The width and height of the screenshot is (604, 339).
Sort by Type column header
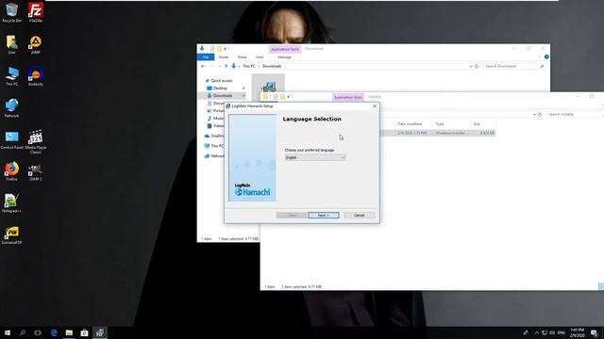(440, 123)
